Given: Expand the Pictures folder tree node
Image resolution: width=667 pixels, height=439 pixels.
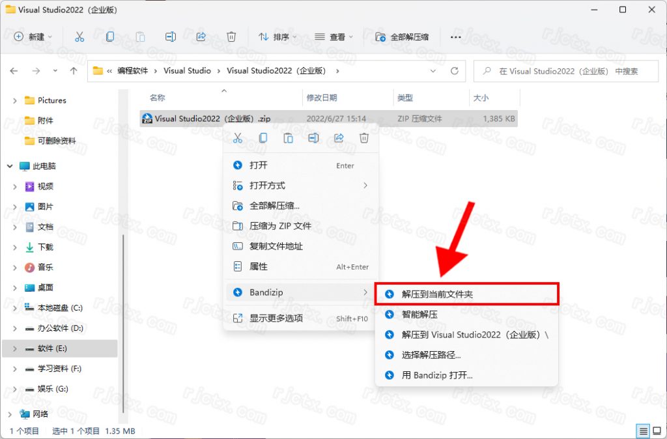Looking at the screenshot, I should pos(15,100).
